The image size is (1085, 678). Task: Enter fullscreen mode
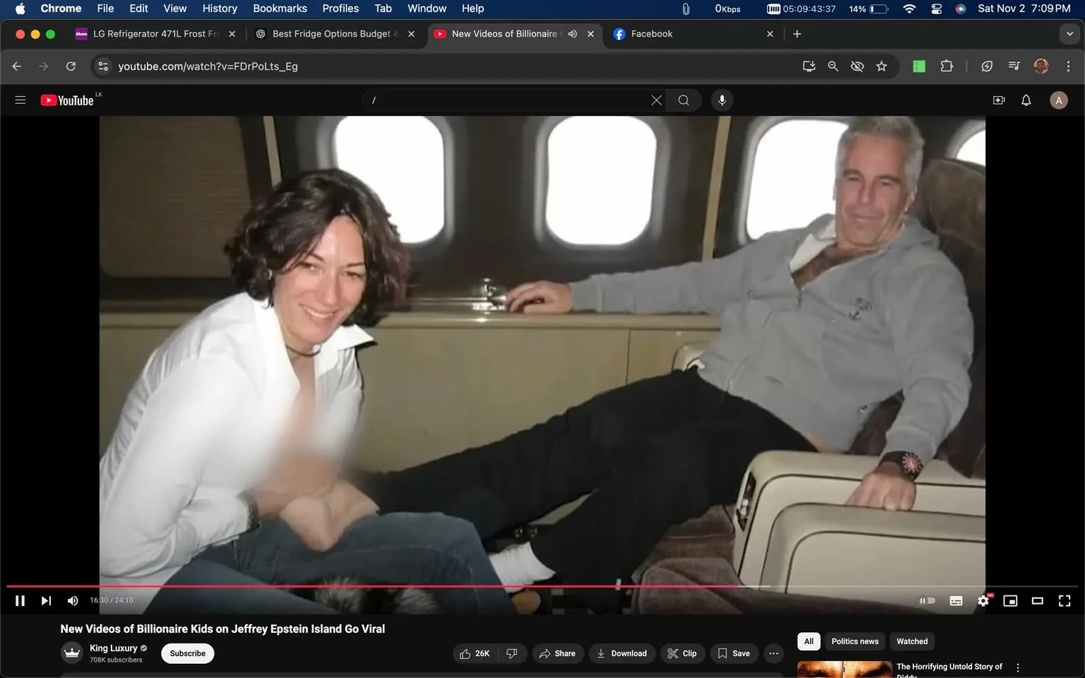[x=1065, y=600]
